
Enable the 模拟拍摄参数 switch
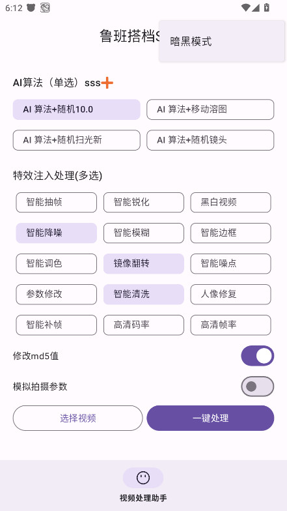pyautogui.click(x=258, y=387)
